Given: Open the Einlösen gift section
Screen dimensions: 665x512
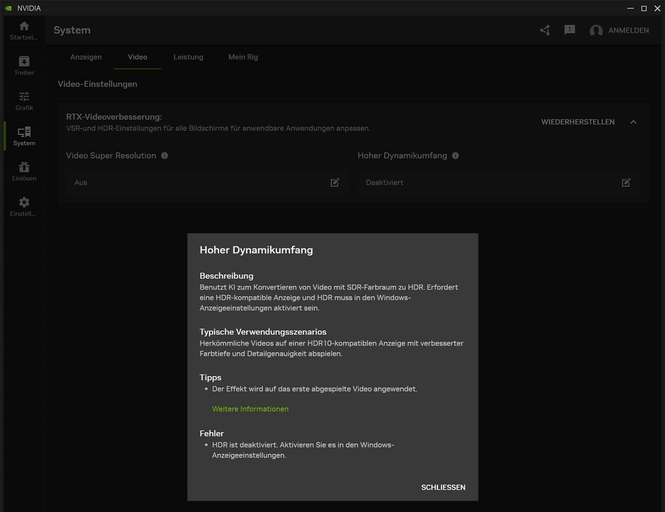Looking at the screenshot, I should 24,172.
